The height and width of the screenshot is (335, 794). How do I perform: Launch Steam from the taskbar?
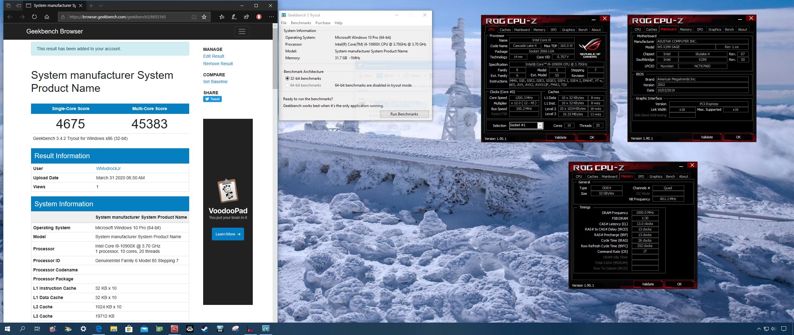coord(205,329)
